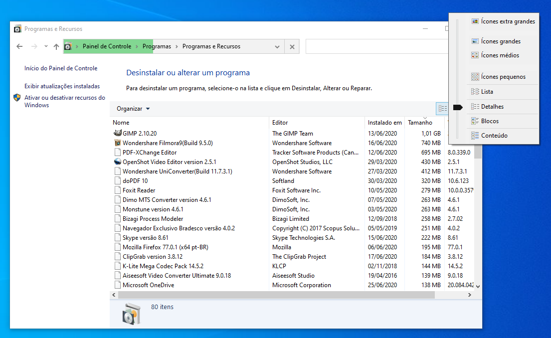Click the Ícones extra grandes view icon
The height and width of the screenshot is (338, 551).
click(475, 21)
